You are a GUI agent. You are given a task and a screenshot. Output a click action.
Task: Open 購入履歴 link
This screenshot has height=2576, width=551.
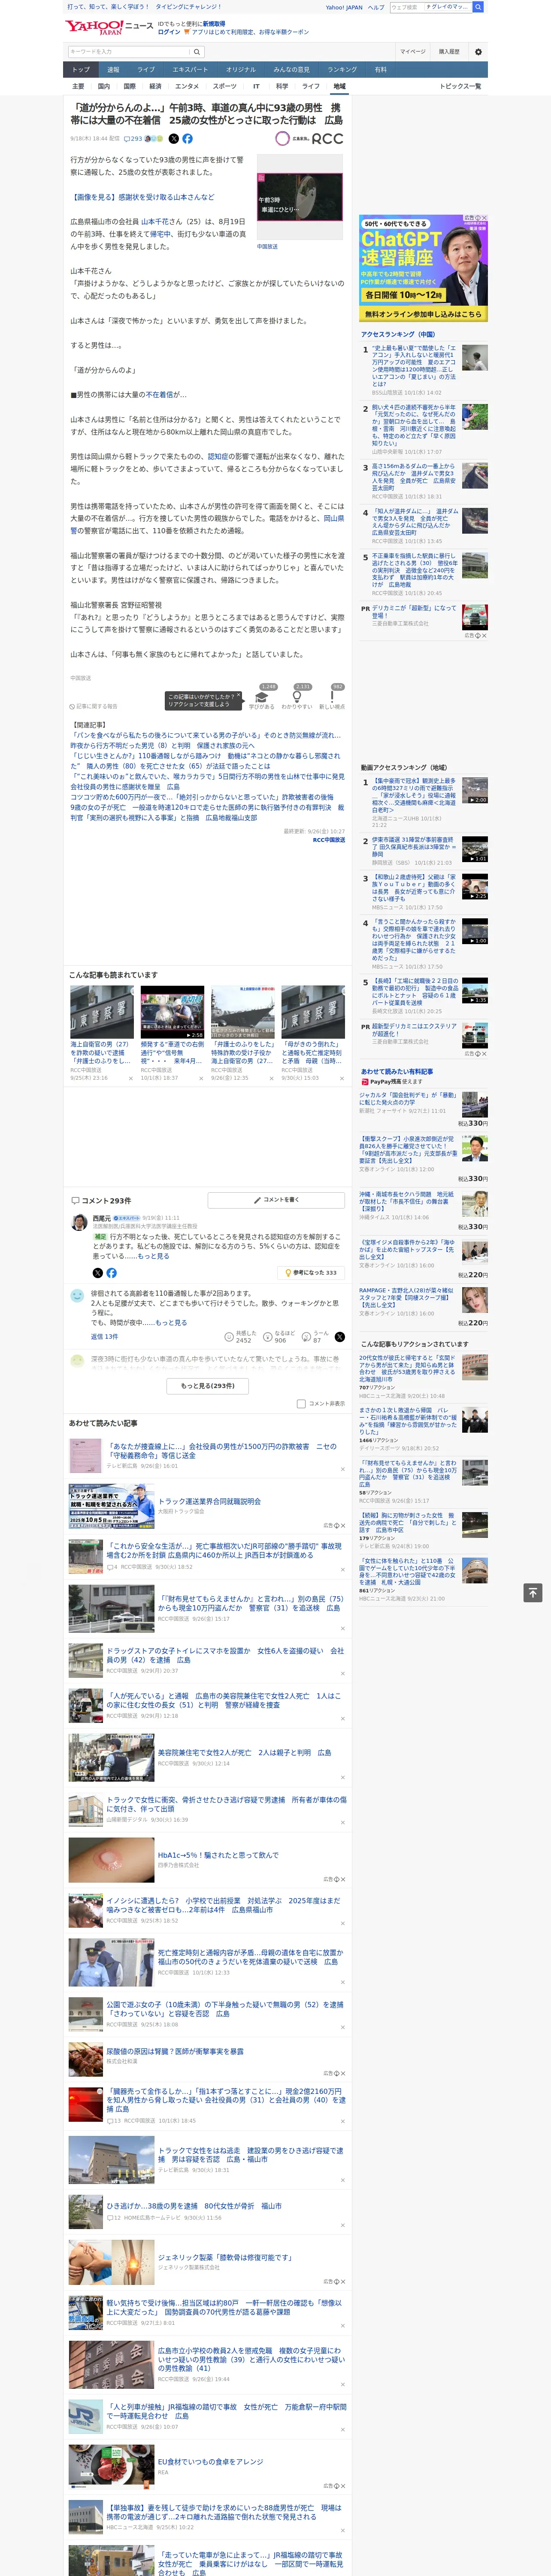[449, 51]
